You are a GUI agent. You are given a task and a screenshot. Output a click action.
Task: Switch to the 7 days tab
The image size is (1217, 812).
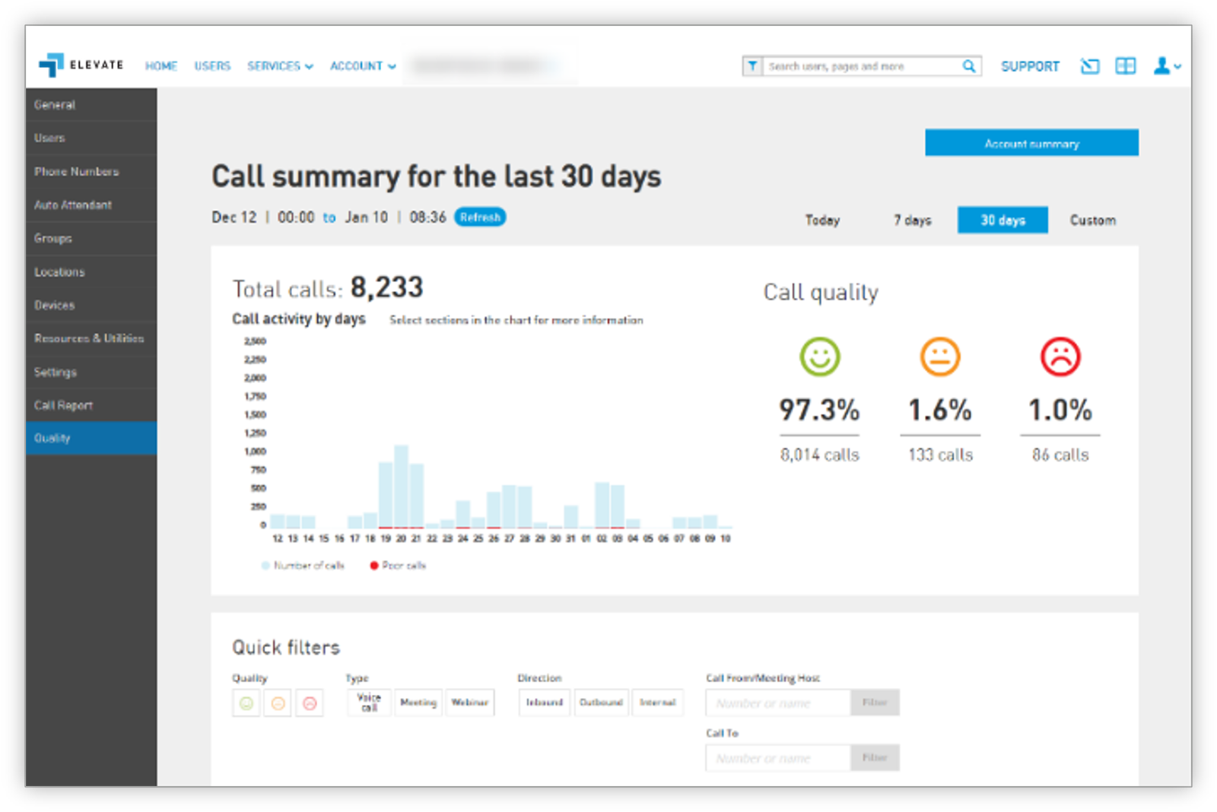(912, 220)
